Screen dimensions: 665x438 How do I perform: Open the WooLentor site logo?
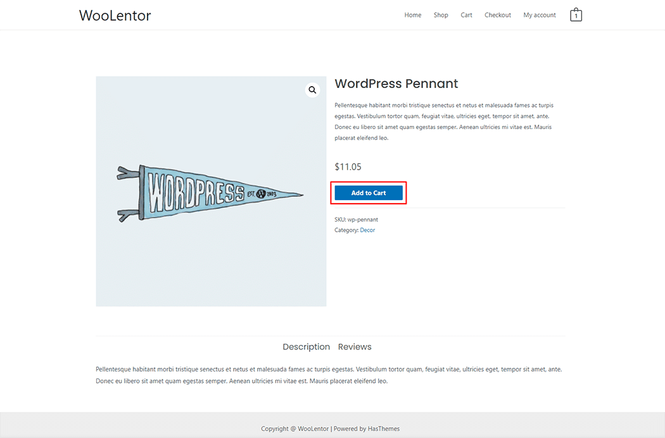click(115, 15)
